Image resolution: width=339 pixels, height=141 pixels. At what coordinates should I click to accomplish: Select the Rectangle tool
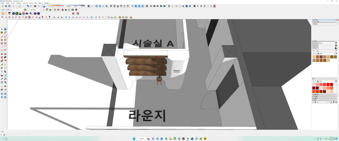coord(2,40)
